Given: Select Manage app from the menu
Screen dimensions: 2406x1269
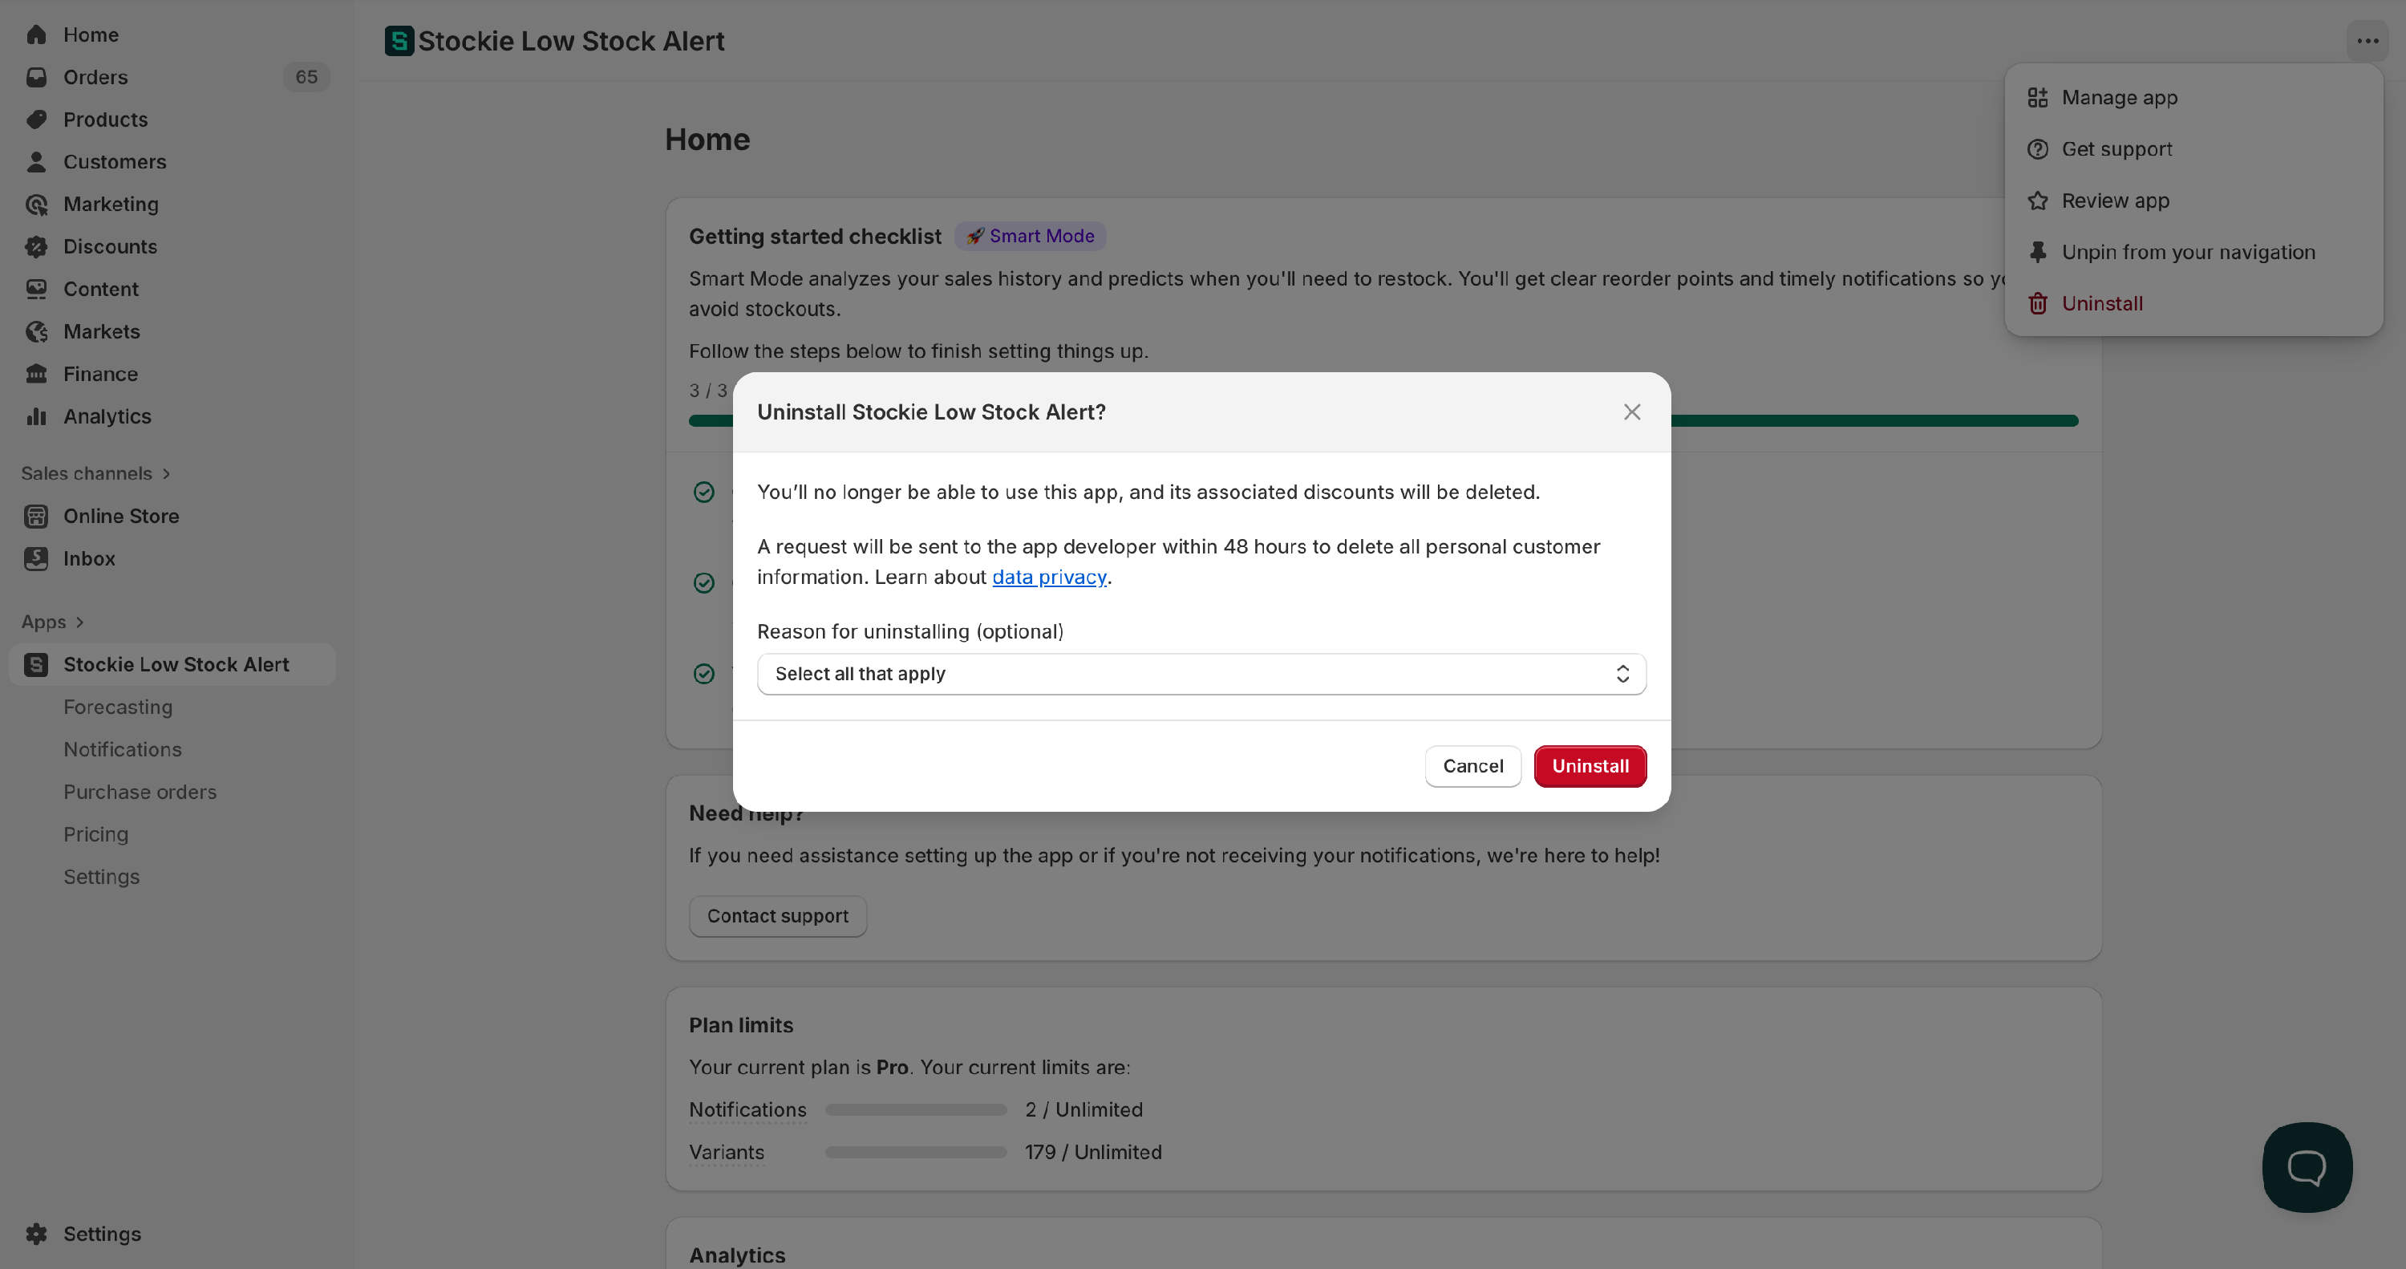Looking at the screenshot, I should click(x=2118, y=98).
